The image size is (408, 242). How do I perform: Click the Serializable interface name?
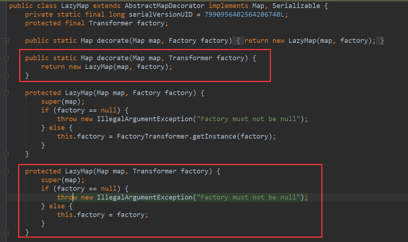pyautogui.click(x=296, y=6)
